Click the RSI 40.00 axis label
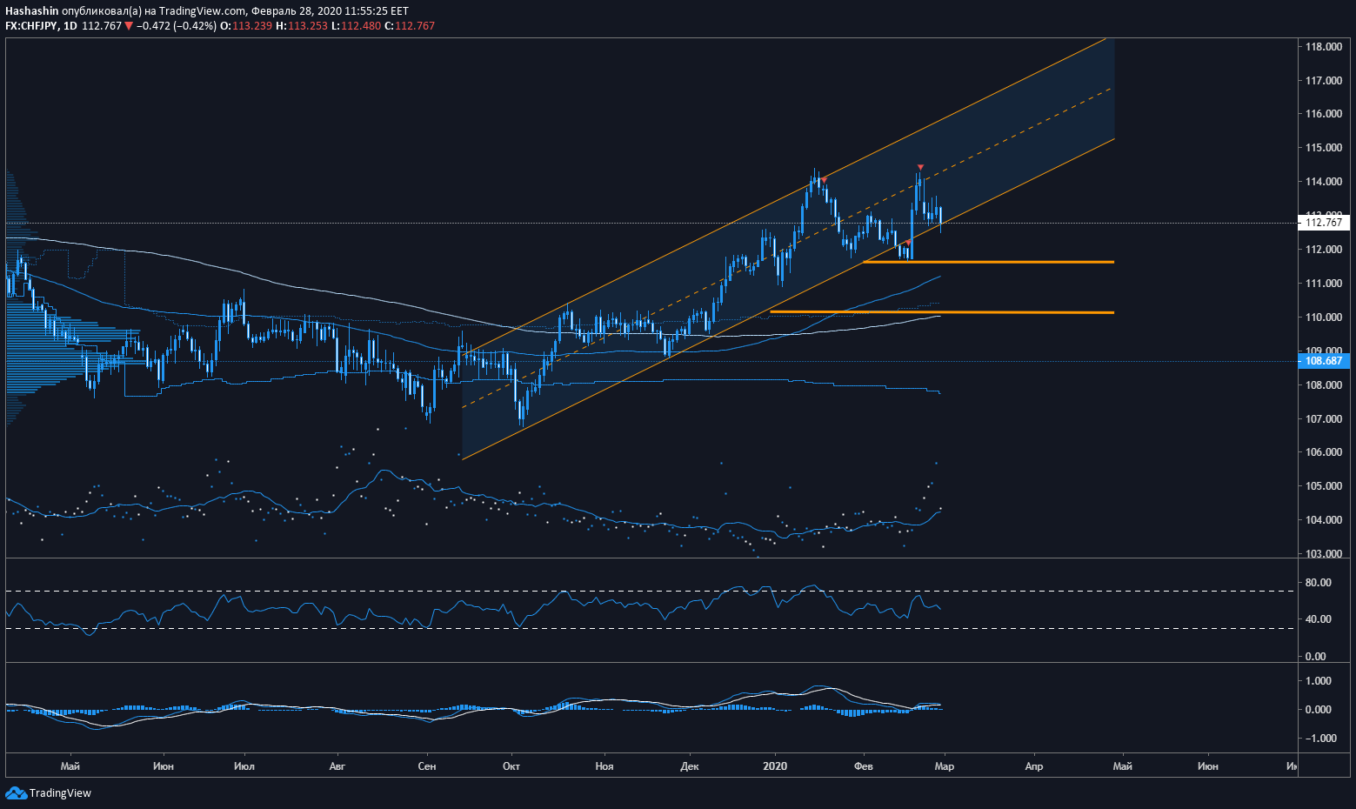Screen dimensions: 1356x809 click(1318, 619)
